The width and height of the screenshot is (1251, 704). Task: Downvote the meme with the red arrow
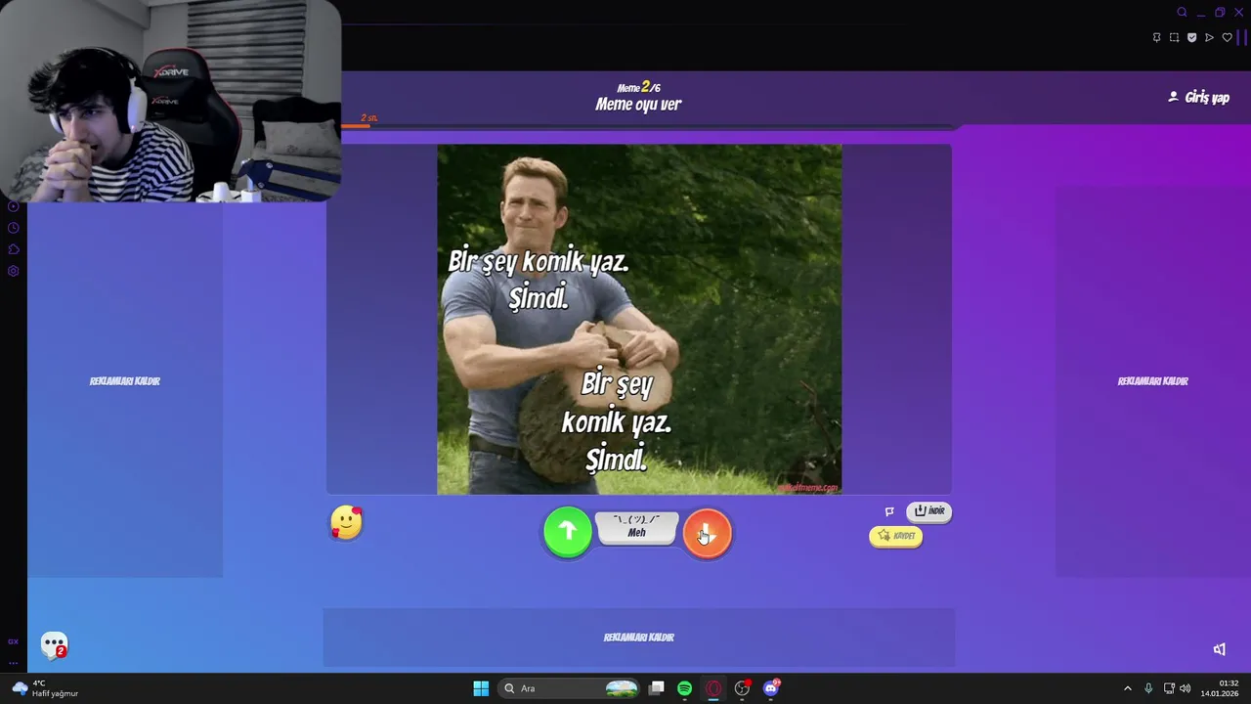[708, 533]
